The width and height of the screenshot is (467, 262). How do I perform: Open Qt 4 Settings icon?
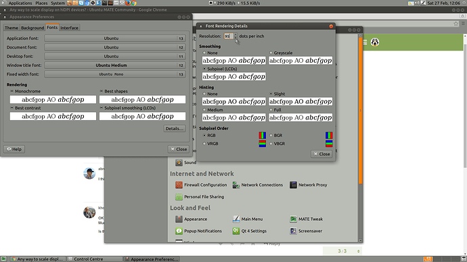click(x=236, y=231)
